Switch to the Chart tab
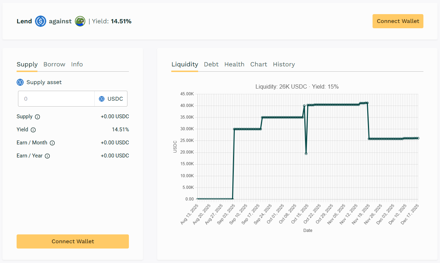The height and width of the screenshot is (263, 440). click(259, 64)
